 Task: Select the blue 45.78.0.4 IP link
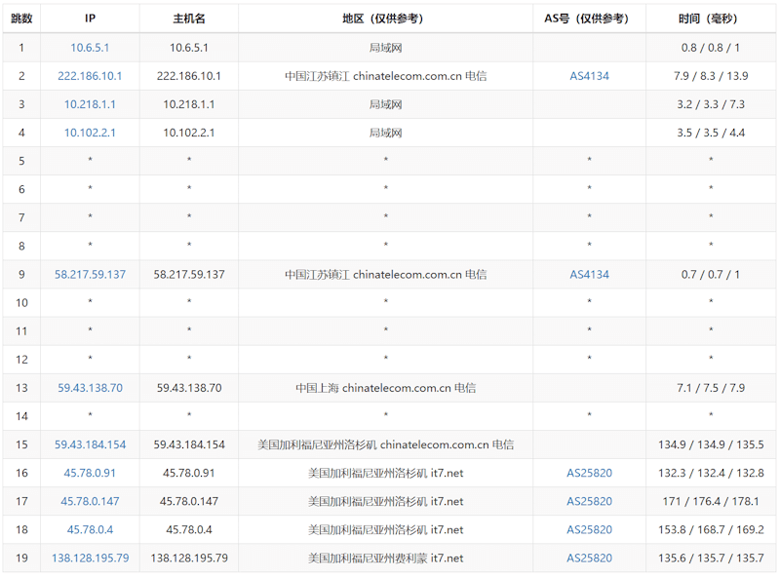[x=90, y=530]
